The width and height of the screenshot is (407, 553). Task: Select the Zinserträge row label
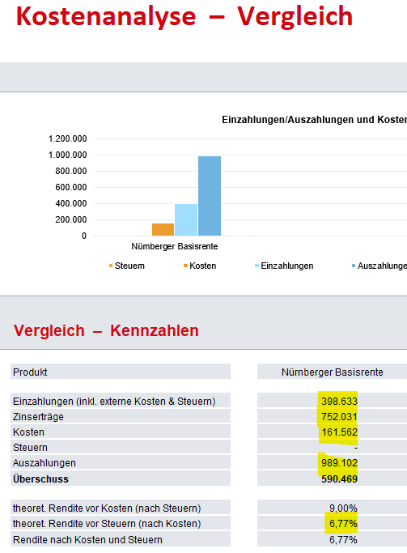(38, 416)
